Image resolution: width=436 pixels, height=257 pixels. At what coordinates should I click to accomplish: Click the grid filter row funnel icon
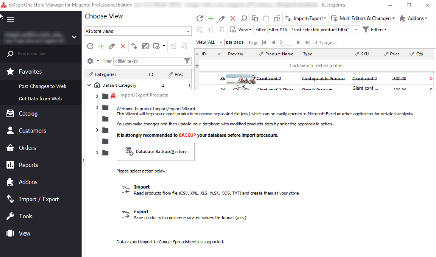(x=197, y=66)
